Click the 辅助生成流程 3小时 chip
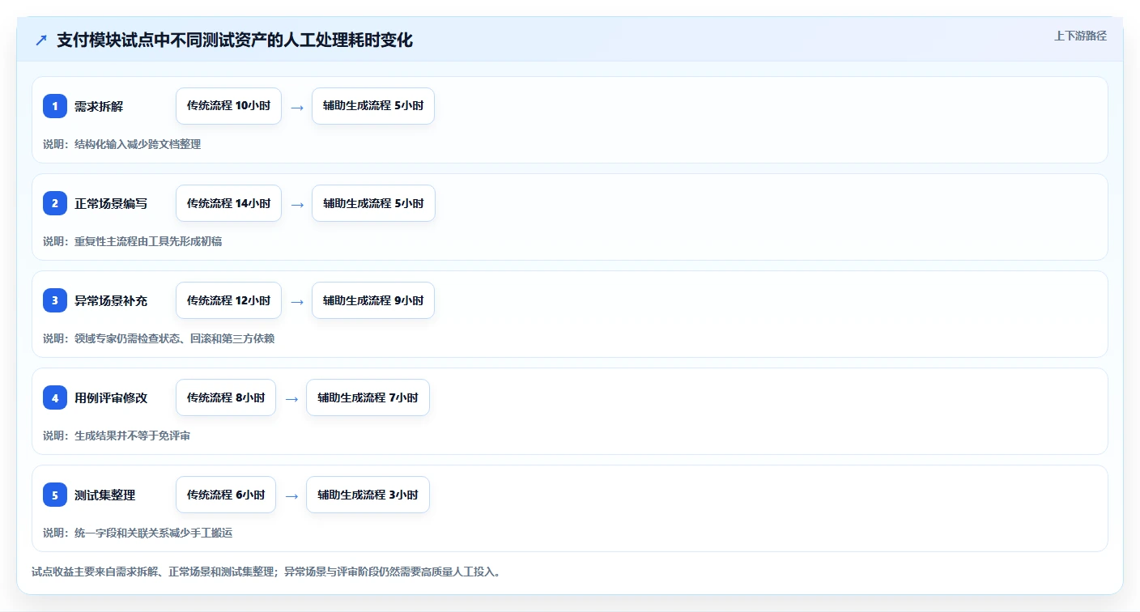 (x=368, y=495)
